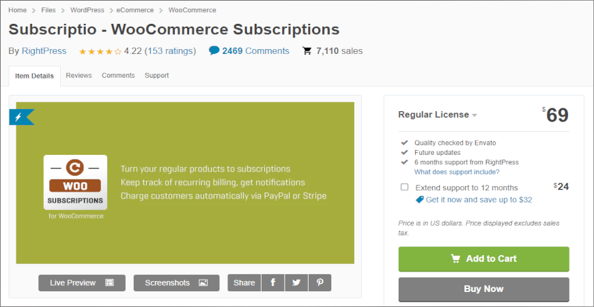This screenshot has height=307, width=594.
Task: Open the Live Preview button
Action: [x=82, y=283]
